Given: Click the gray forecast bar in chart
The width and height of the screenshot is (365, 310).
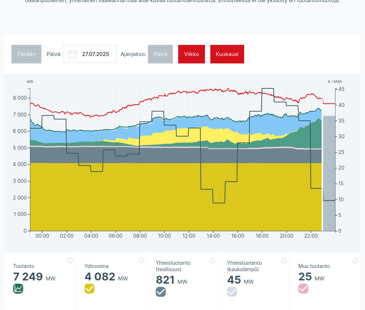Looking at the screenshot, I should (x=329, y=171).
